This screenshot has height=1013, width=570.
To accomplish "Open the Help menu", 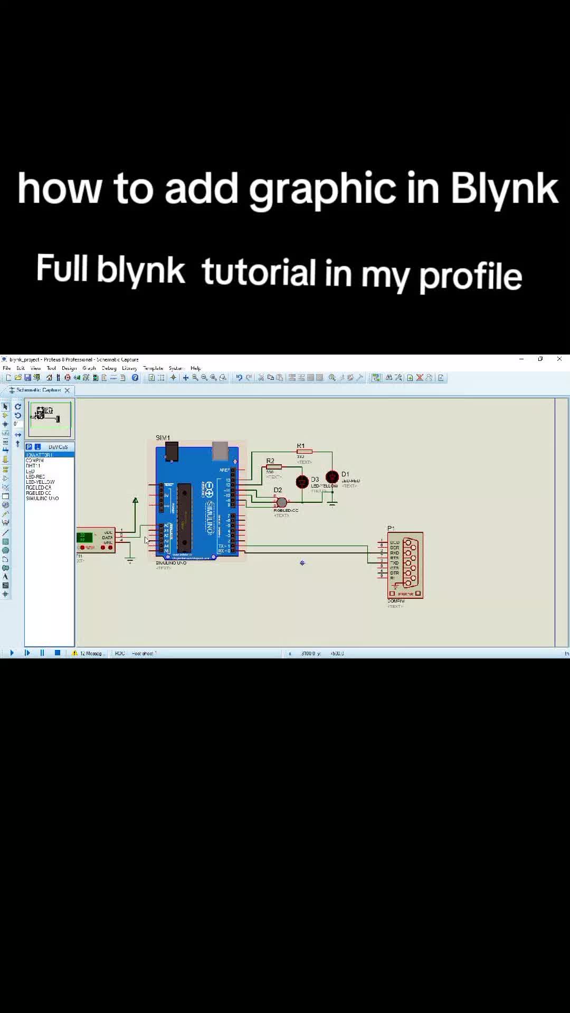I will click(195, 368).
